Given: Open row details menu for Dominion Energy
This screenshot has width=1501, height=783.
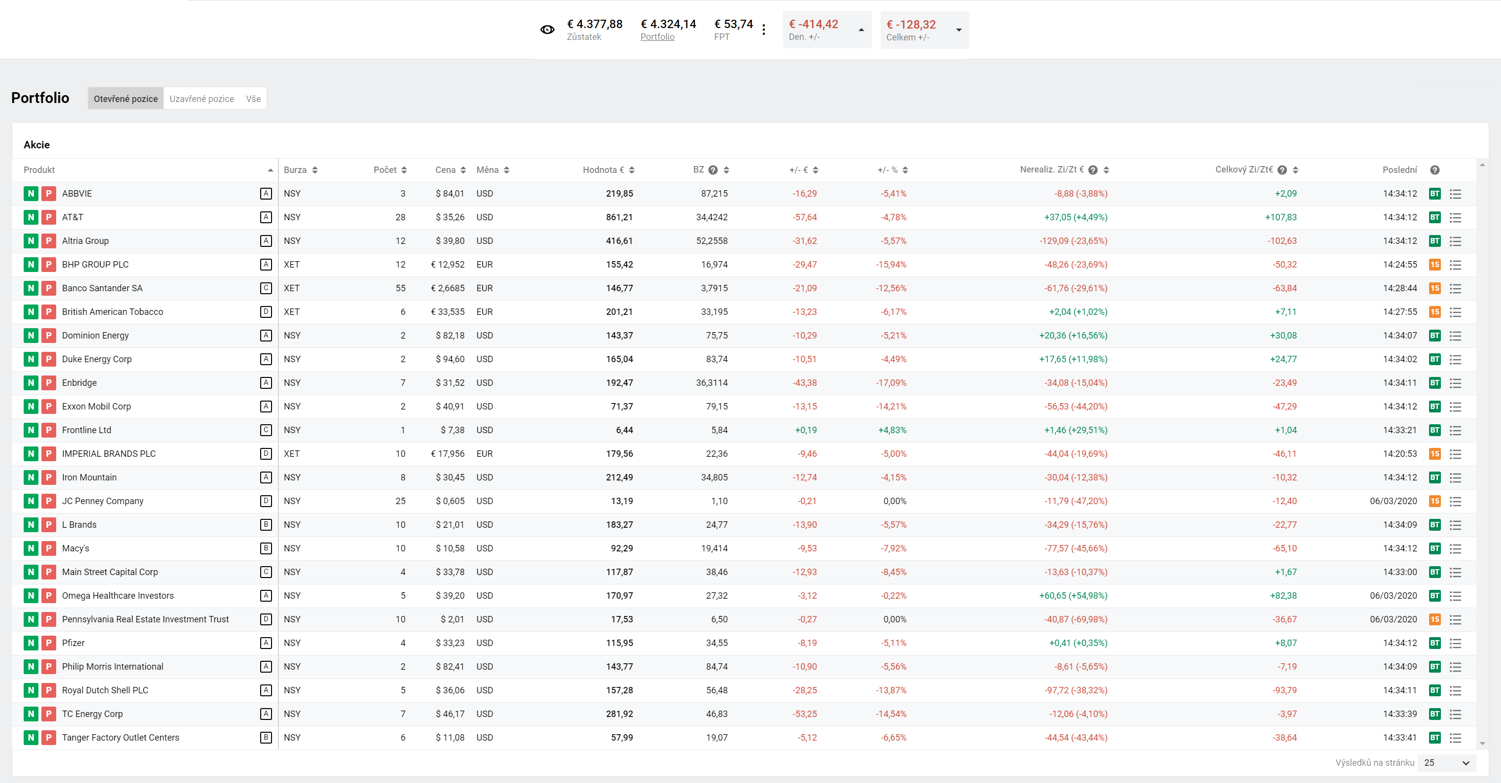Looking at the screenshot, I should 1456,336.
